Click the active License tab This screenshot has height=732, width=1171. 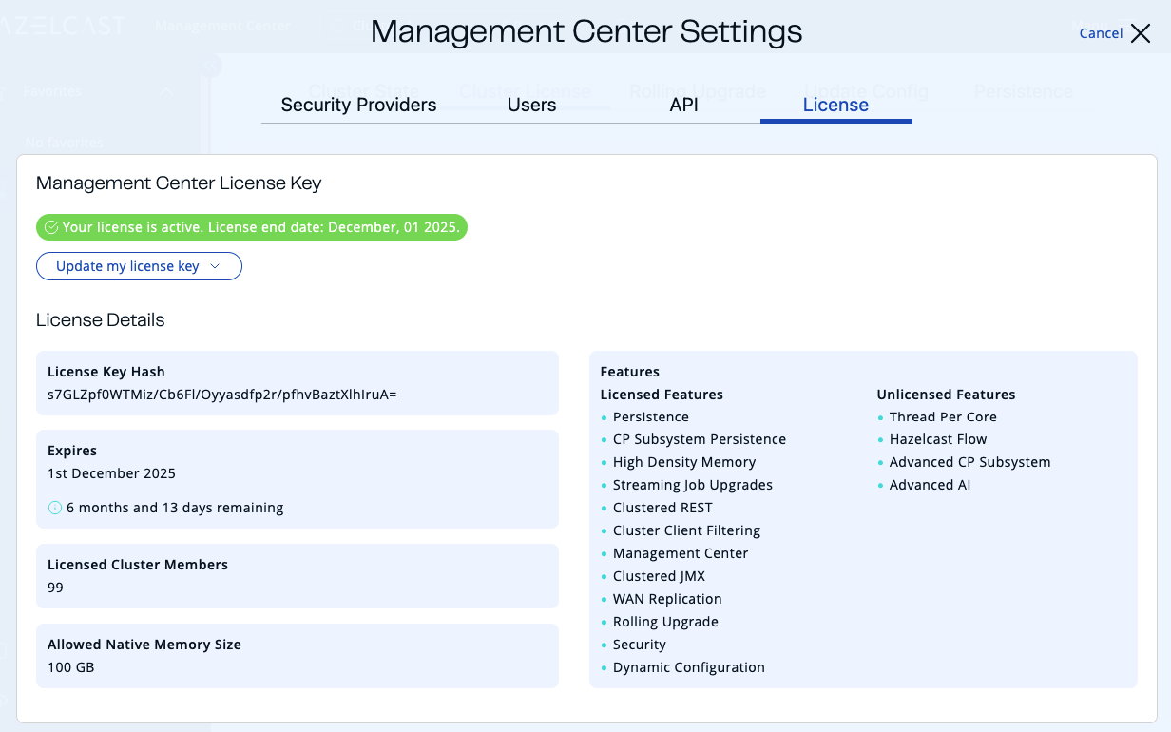835,105
